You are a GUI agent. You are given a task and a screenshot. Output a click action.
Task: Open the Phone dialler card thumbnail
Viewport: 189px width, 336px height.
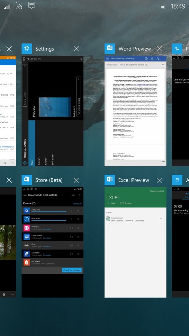[180, 111]
